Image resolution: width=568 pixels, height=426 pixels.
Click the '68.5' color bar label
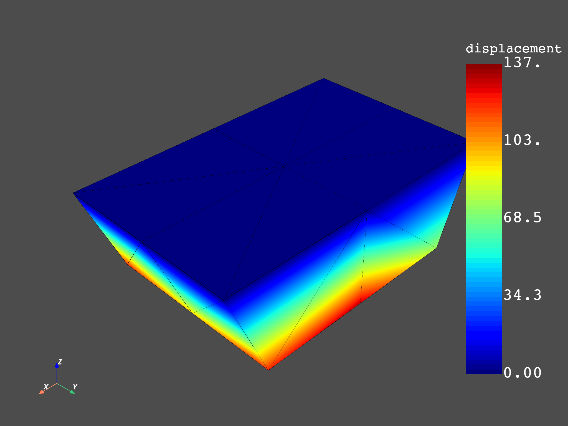pos(523,218)
